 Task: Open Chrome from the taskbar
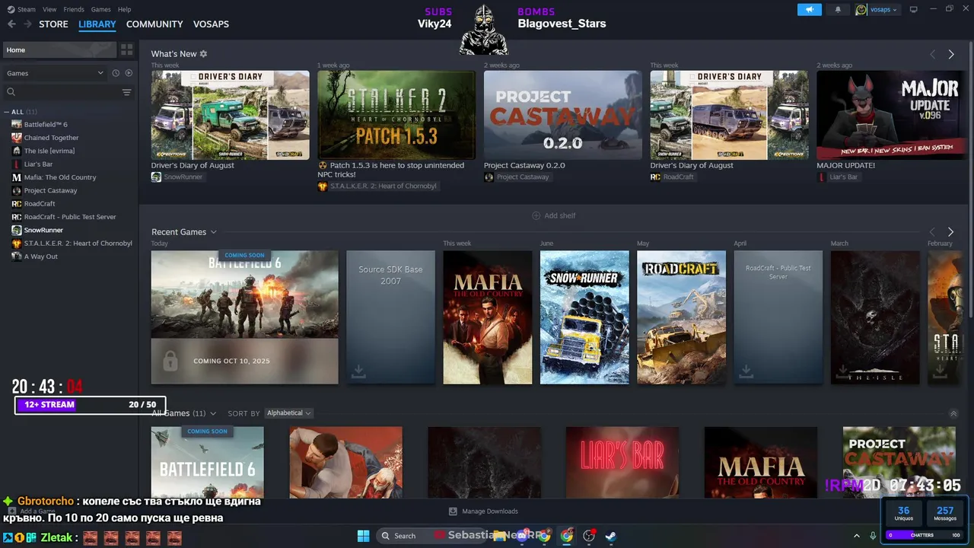(567, 536)
